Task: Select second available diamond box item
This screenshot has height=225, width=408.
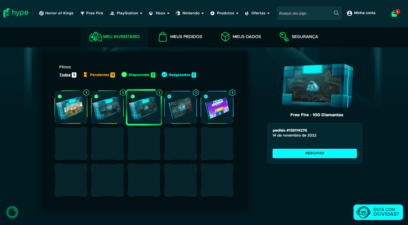Action: click(107, 107)
